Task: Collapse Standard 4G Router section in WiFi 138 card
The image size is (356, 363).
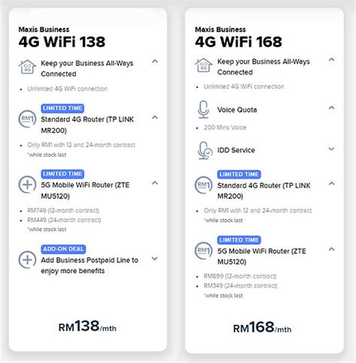Action: 155,117
